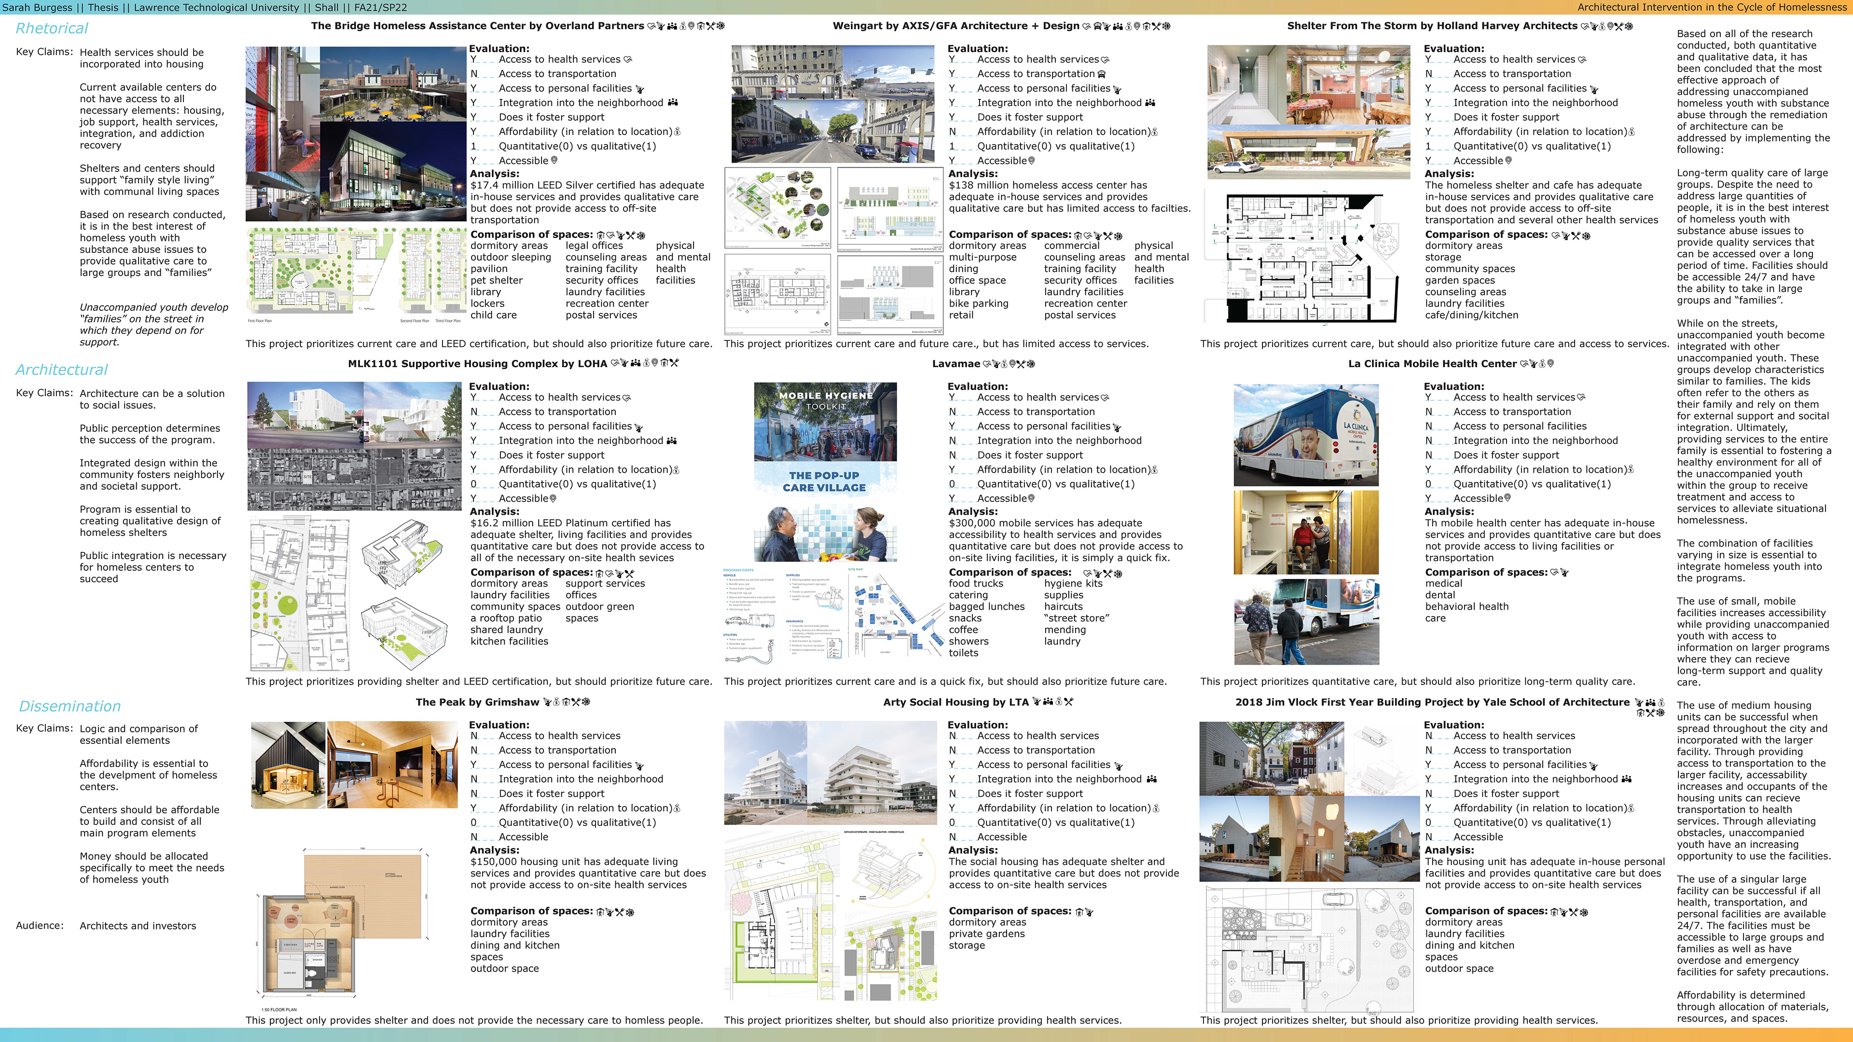This screenshot has width=1853, height=1042.
Task: Click people icon beside MLK1101 neighborhood integration row
Action: click(672, 441)
